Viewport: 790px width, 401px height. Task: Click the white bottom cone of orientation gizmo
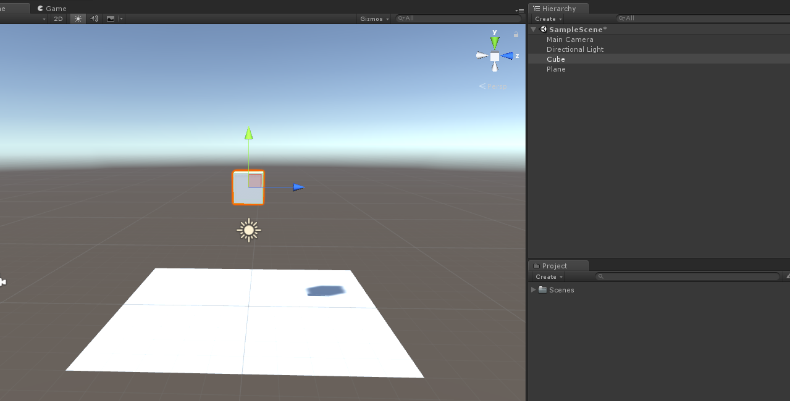click(495, 66)
